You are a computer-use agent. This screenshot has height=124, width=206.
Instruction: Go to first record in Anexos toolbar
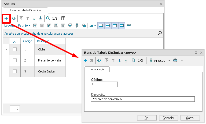(x=21, y=18)
